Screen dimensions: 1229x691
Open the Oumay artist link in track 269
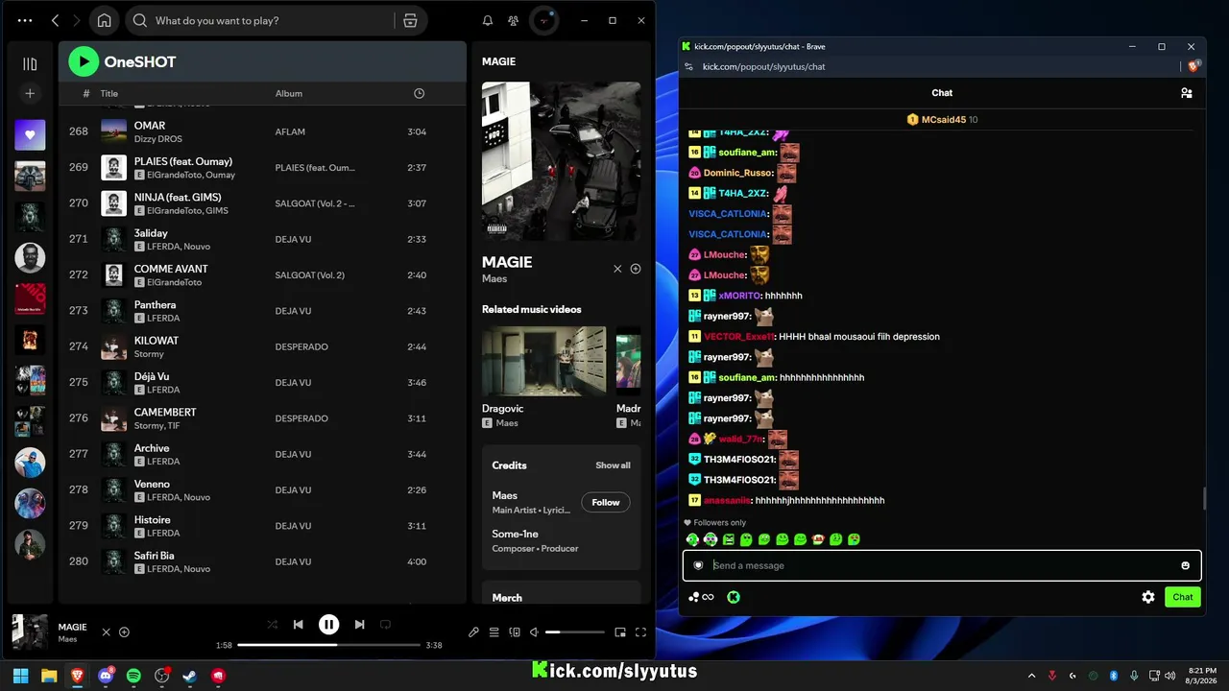click(221, 175)
